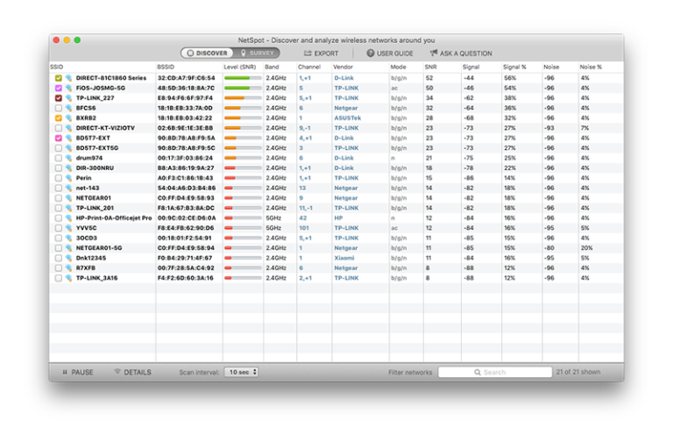Click the magnifier icon in search field
Viewport: 673px width, 421px height.
(x=478, y=372)
